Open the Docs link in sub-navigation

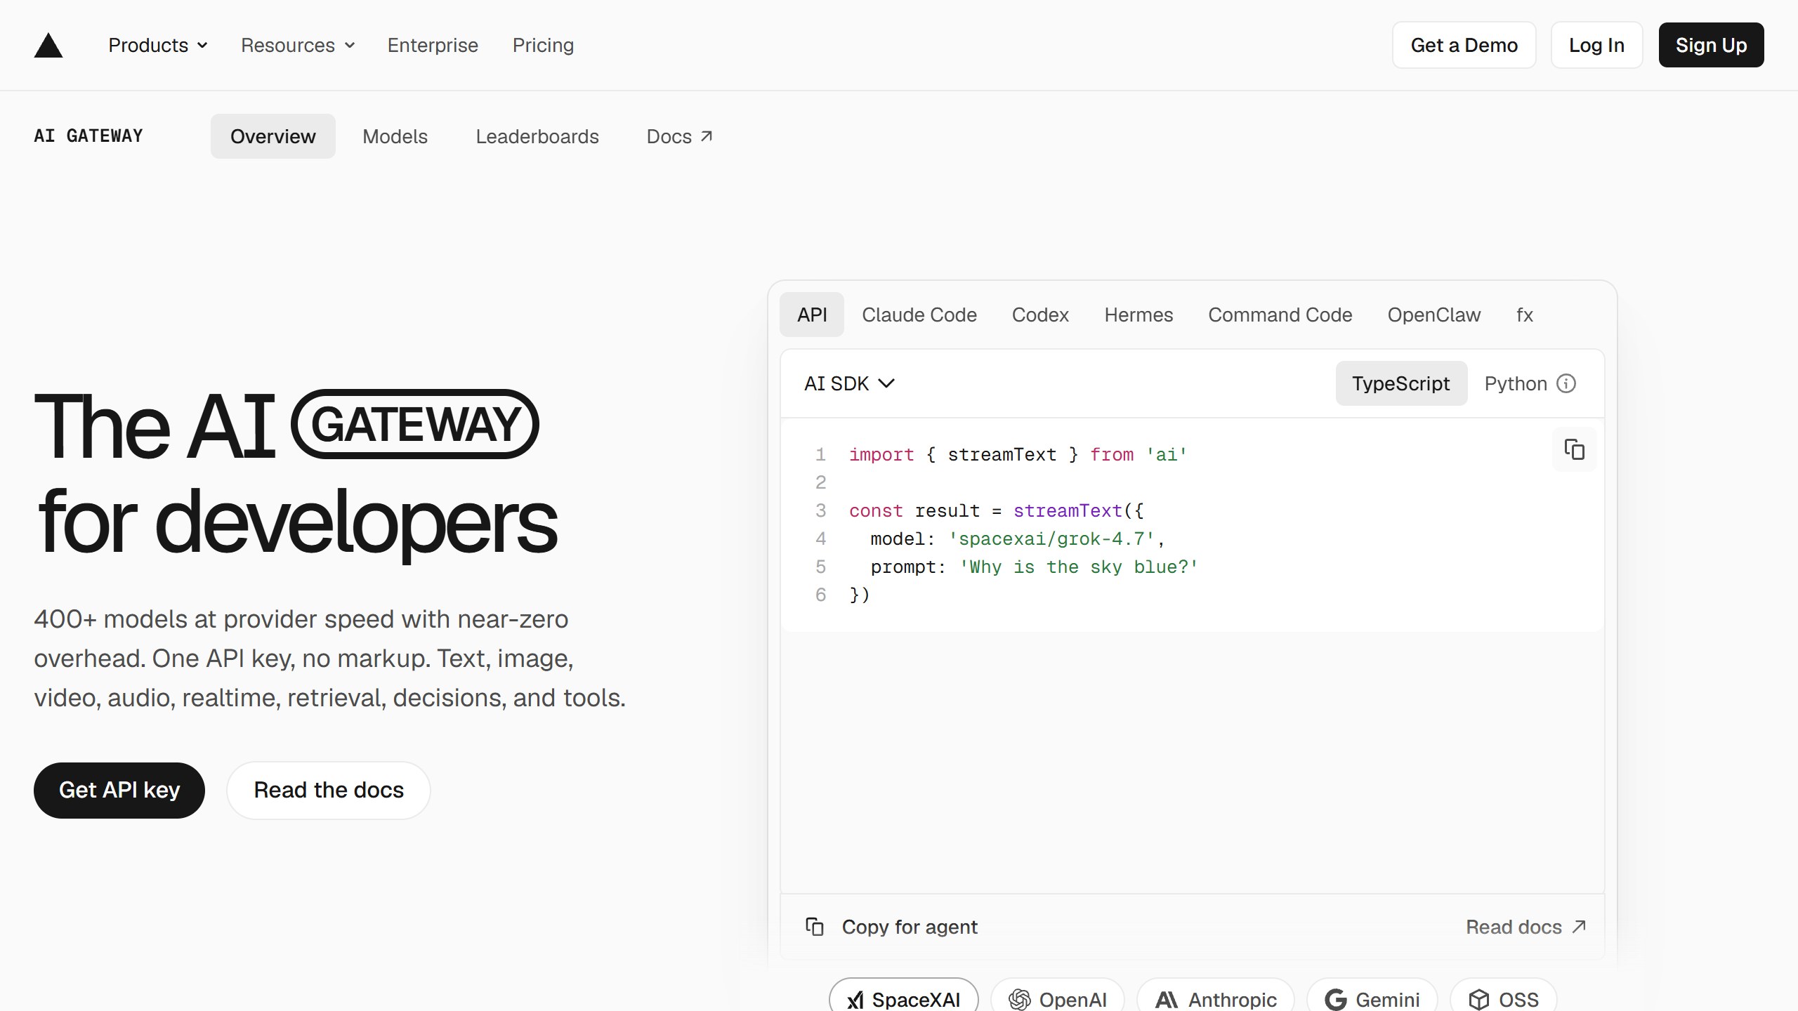pyautogui.click(x=680, y=136)
